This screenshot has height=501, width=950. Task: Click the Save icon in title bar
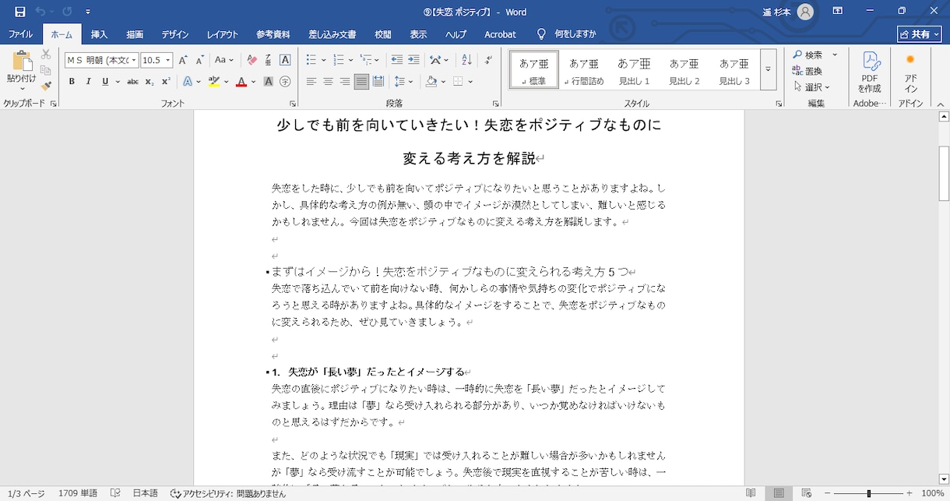point(19,12)
